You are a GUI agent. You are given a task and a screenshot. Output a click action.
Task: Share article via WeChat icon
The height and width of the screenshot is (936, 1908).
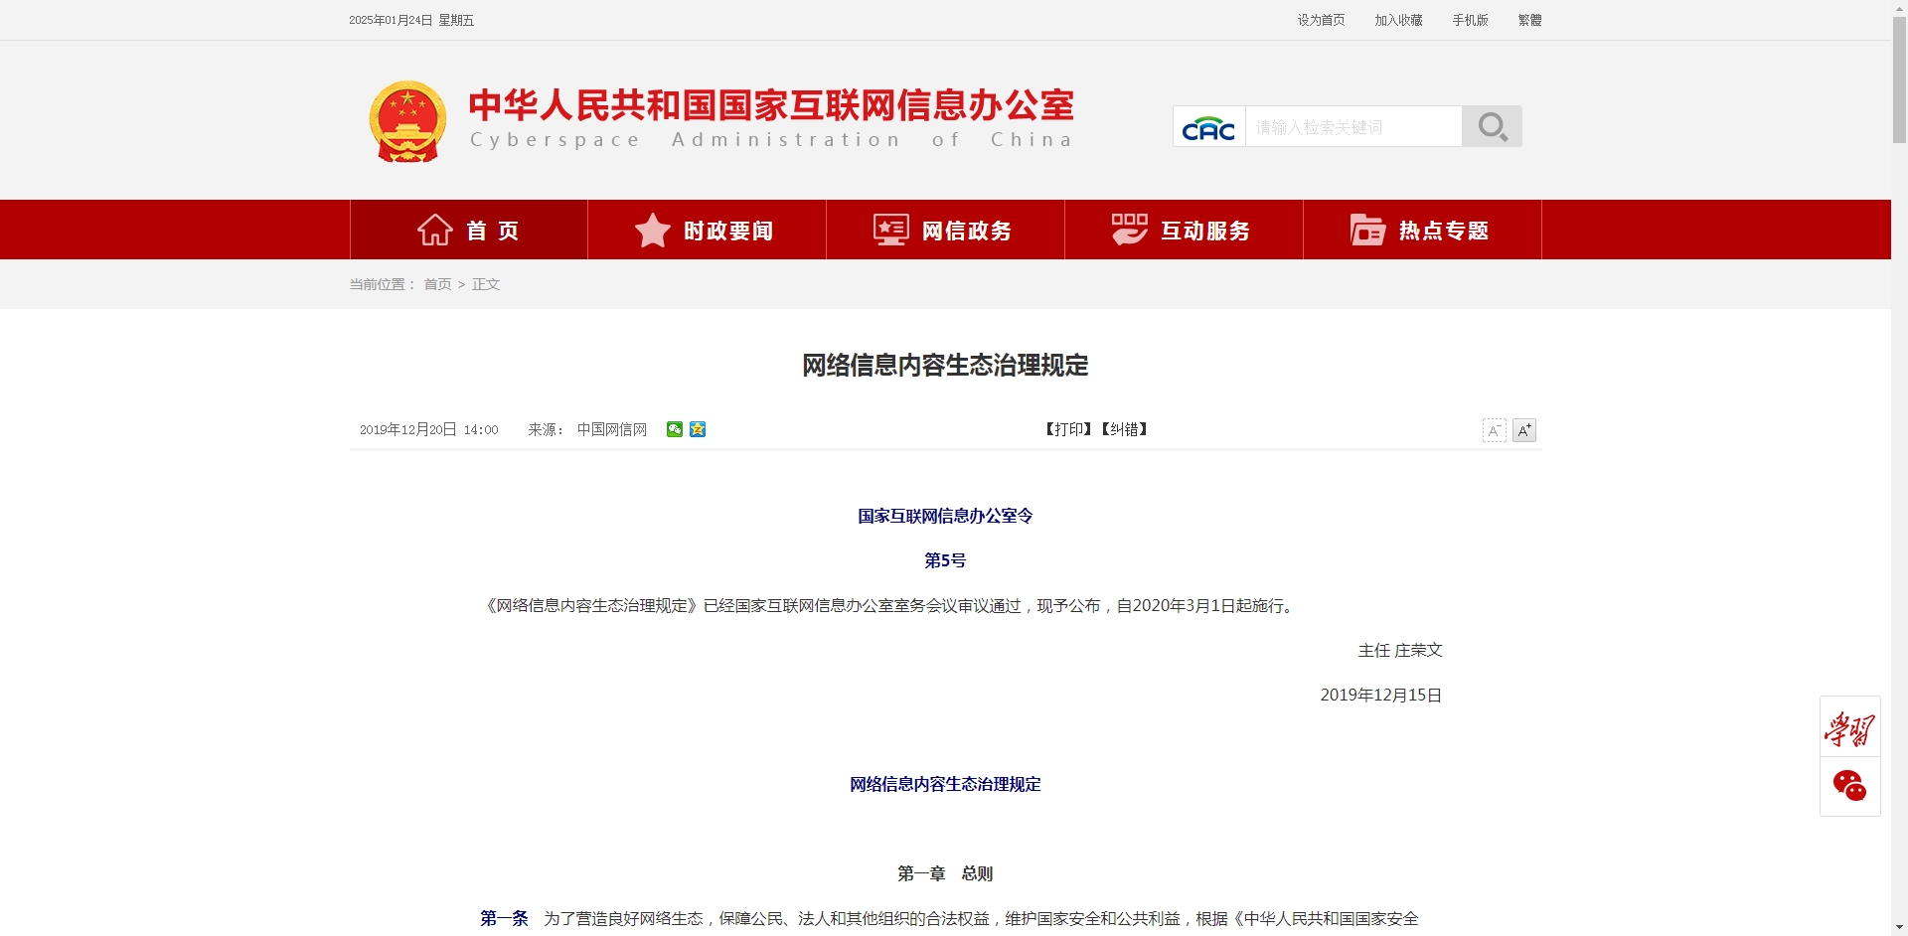pyautogui.click(x=675, y=429)
